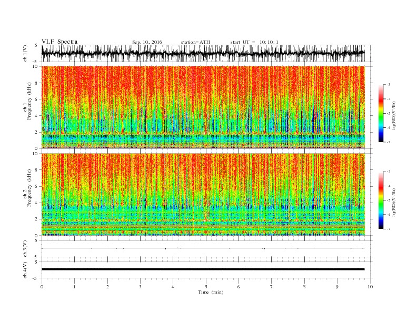Click the "-5" label on ch.1 color bar
The width and height of the screenshot is (417, 322).
point(389,114)
